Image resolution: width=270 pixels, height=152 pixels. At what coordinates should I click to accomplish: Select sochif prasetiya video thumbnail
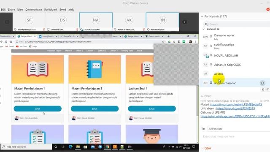(29, 22)
